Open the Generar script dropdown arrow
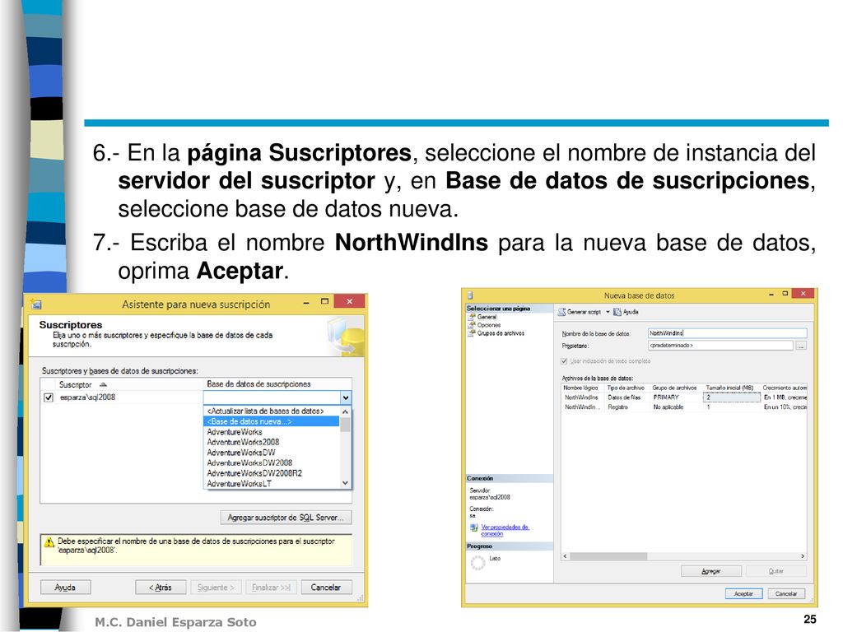This screenshot has height=632, width=843. 608,312
